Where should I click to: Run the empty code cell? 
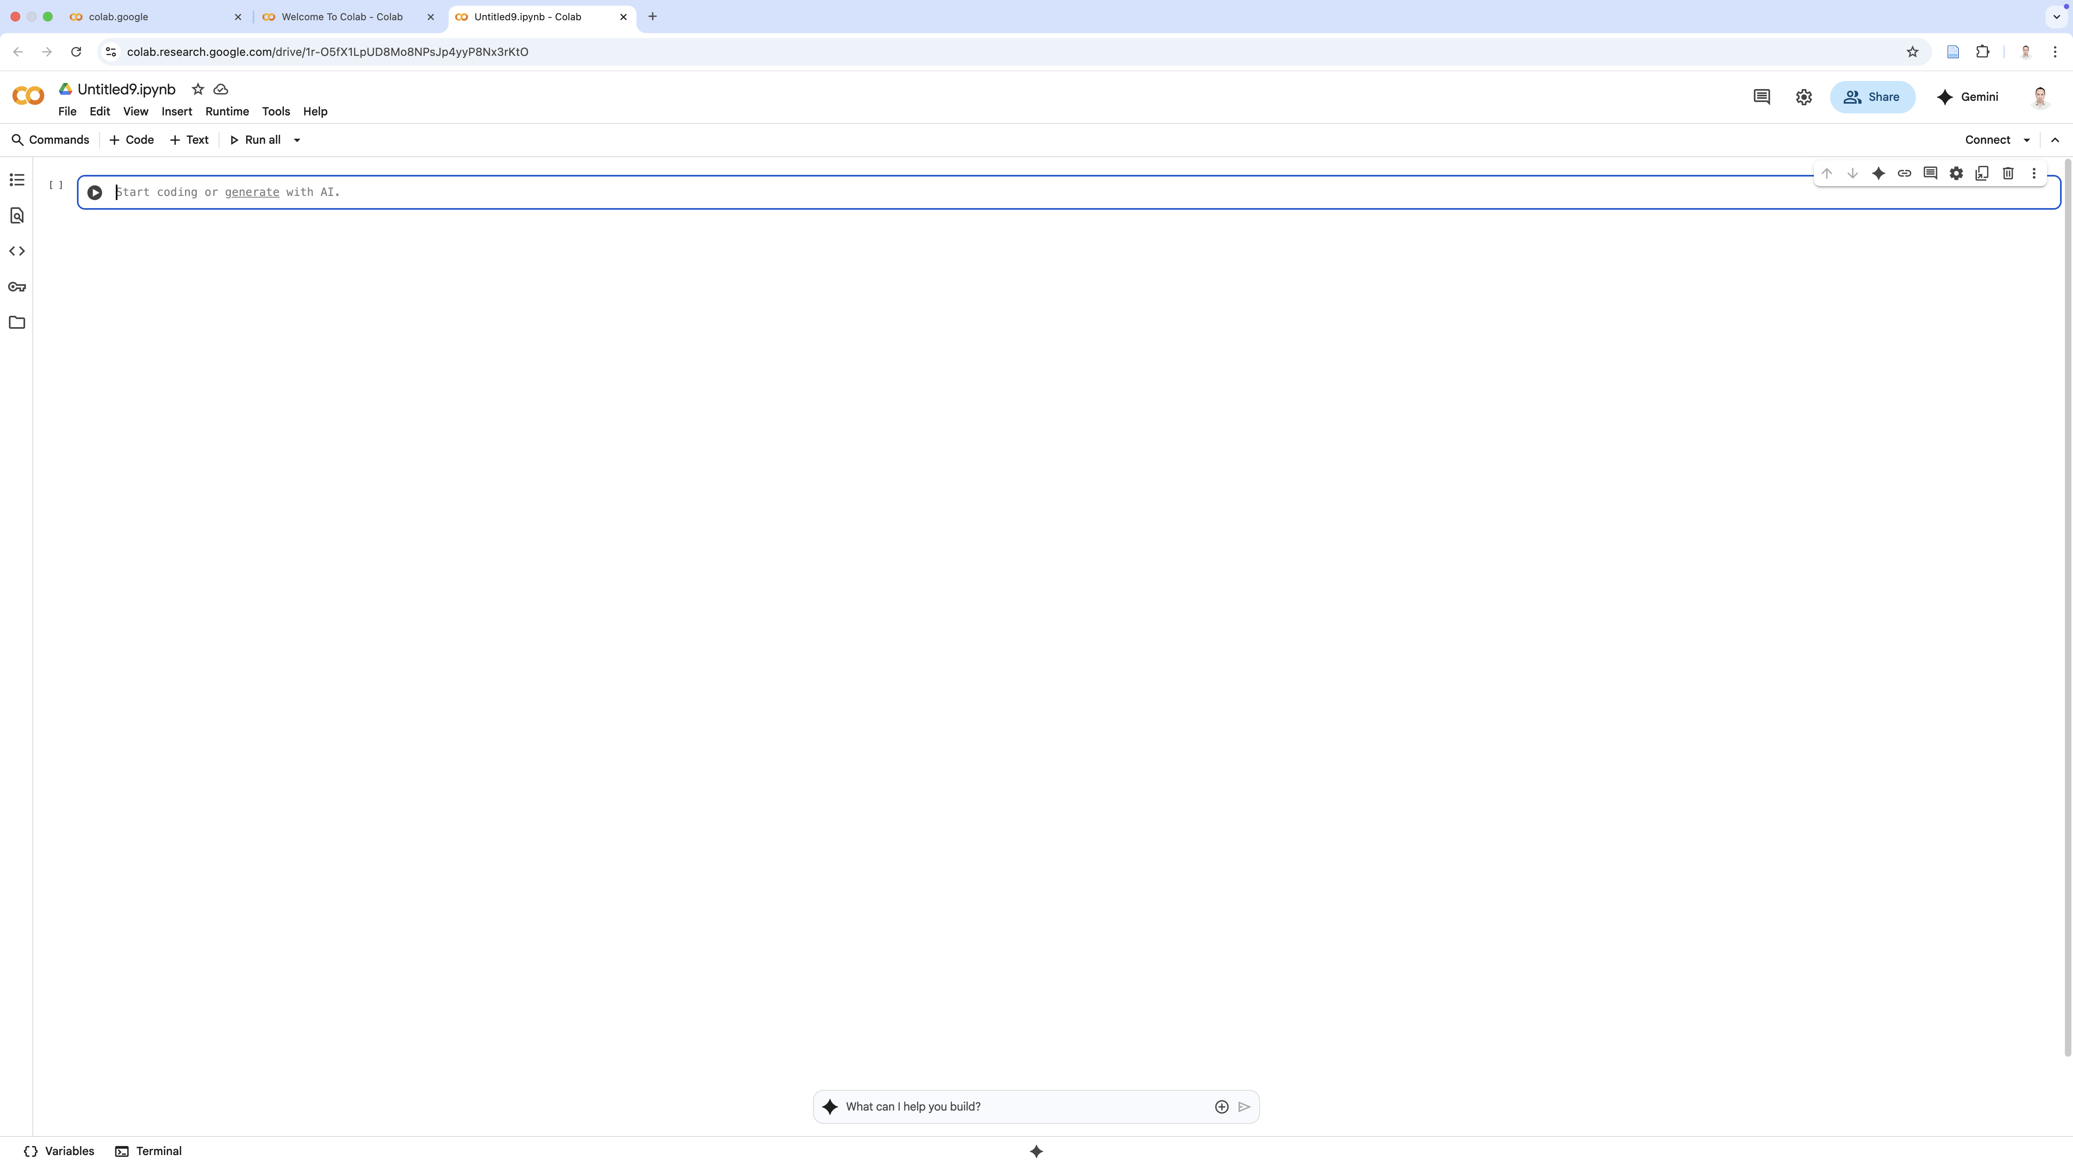(94, 192)
